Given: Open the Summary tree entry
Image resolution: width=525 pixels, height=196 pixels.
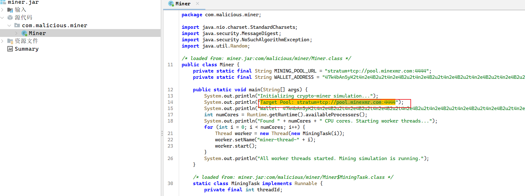Looking at the screenshot, I should coord(27,49).
